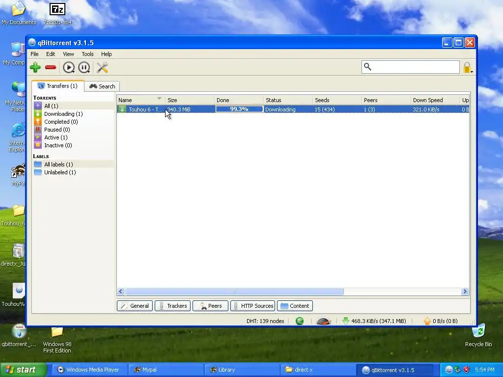This screenshot has height=377, width=503.
Task: Switch to the Transfers (1) tab
Action: click(x=58, y=86)
